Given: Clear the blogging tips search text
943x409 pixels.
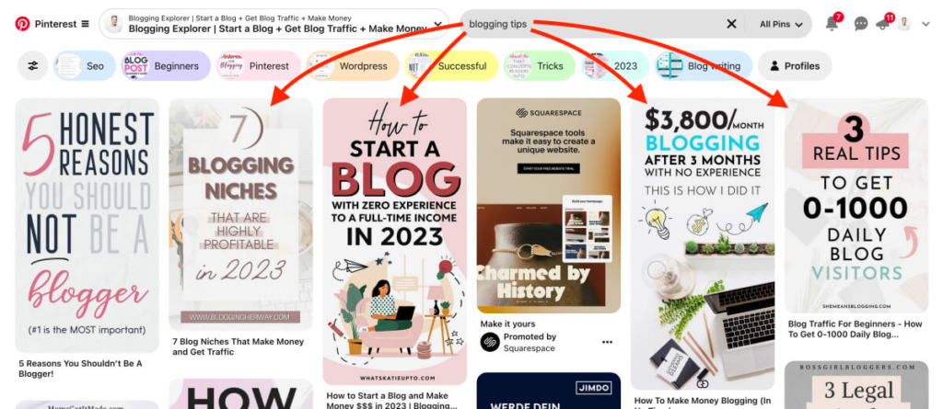Looking at the screenshot, I should click(x=731, y=24).
